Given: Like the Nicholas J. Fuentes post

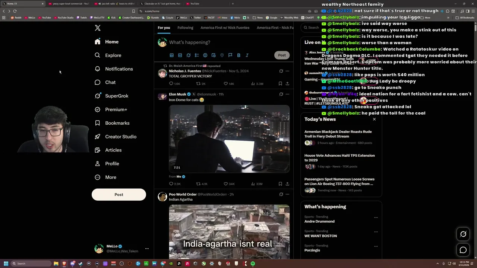Looking at the screenshot, I should click(x=228, y=84).
